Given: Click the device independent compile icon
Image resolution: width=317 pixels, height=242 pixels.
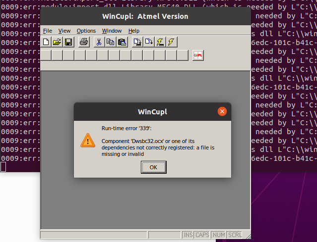Looking at the screenshot, I should coord(149,42).
